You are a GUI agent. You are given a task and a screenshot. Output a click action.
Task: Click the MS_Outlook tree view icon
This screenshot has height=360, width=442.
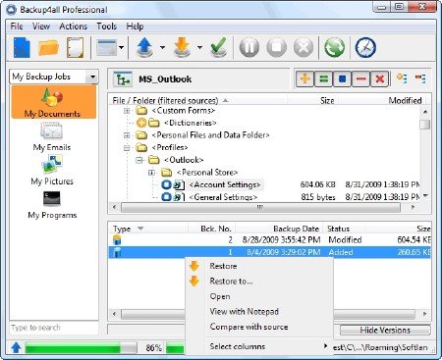pos(123,79)
